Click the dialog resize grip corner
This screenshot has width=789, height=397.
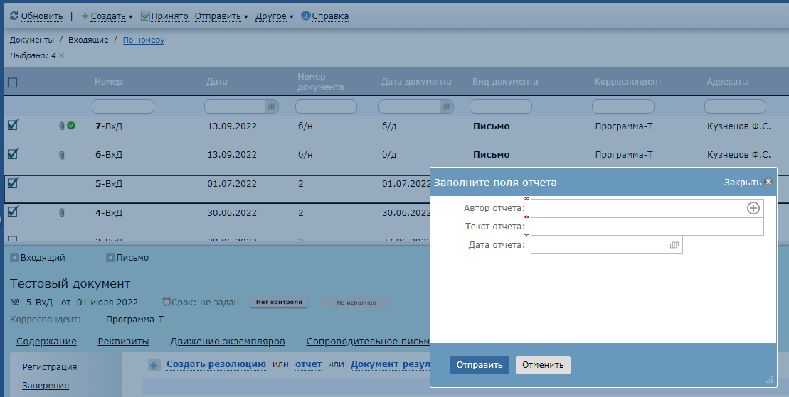[769, 381]
